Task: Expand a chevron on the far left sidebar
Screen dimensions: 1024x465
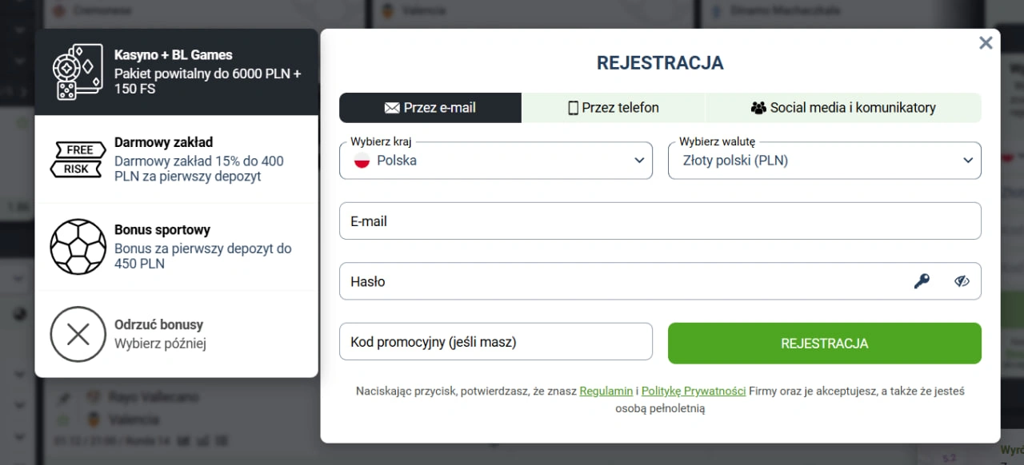Action: click(18, 278)
